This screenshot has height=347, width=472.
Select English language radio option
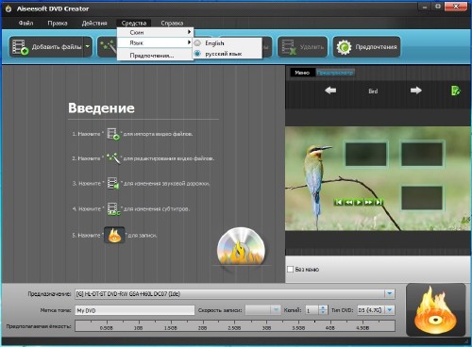pos(228,43)
